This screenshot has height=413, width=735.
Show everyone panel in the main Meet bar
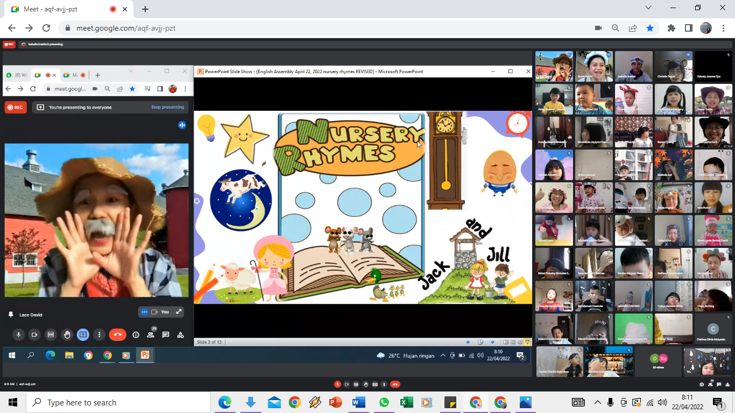tap(710, 384)
